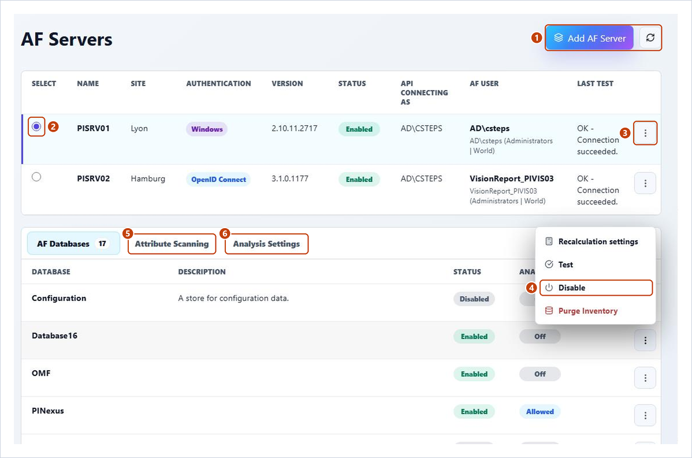Click the AF Servers page heading
Screen dimensions: 692x458
point(66,39)
